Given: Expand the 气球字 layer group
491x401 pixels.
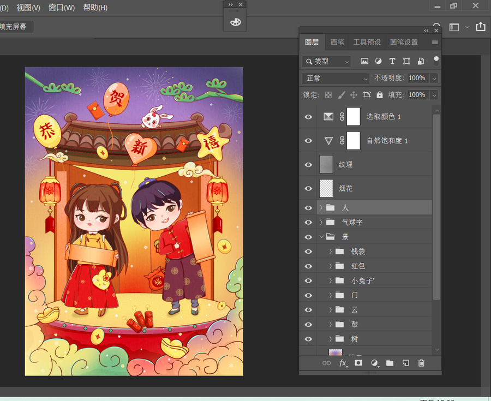Looking at the screenshot, I should tap(321, 222).
